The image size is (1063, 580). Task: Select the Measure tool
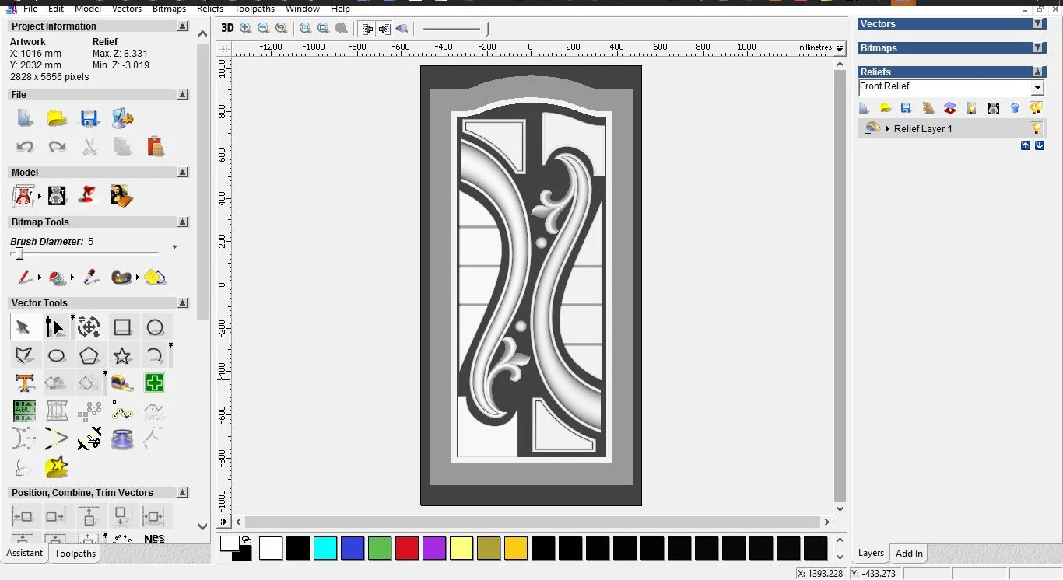pos(123,383)
